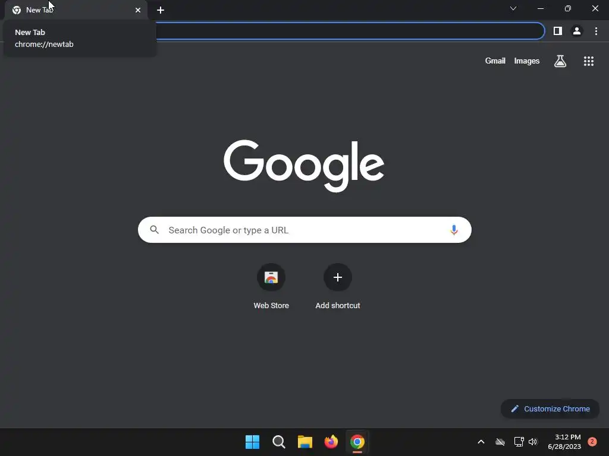Image resolution: width=609 pixels, height=456 pixels.
Task: Launch File Explorer from taskbar
Action: [305, 442]
